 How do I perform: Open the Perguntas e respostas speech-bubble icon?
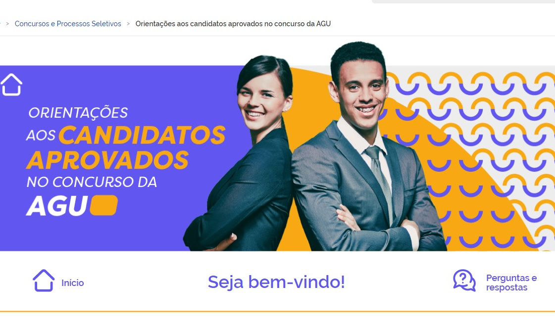tap(464, 281)
